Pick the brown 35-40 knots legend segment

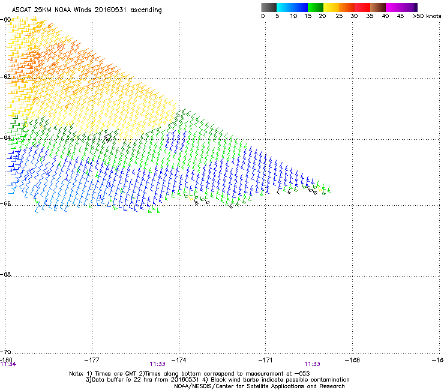pos(378,7)
